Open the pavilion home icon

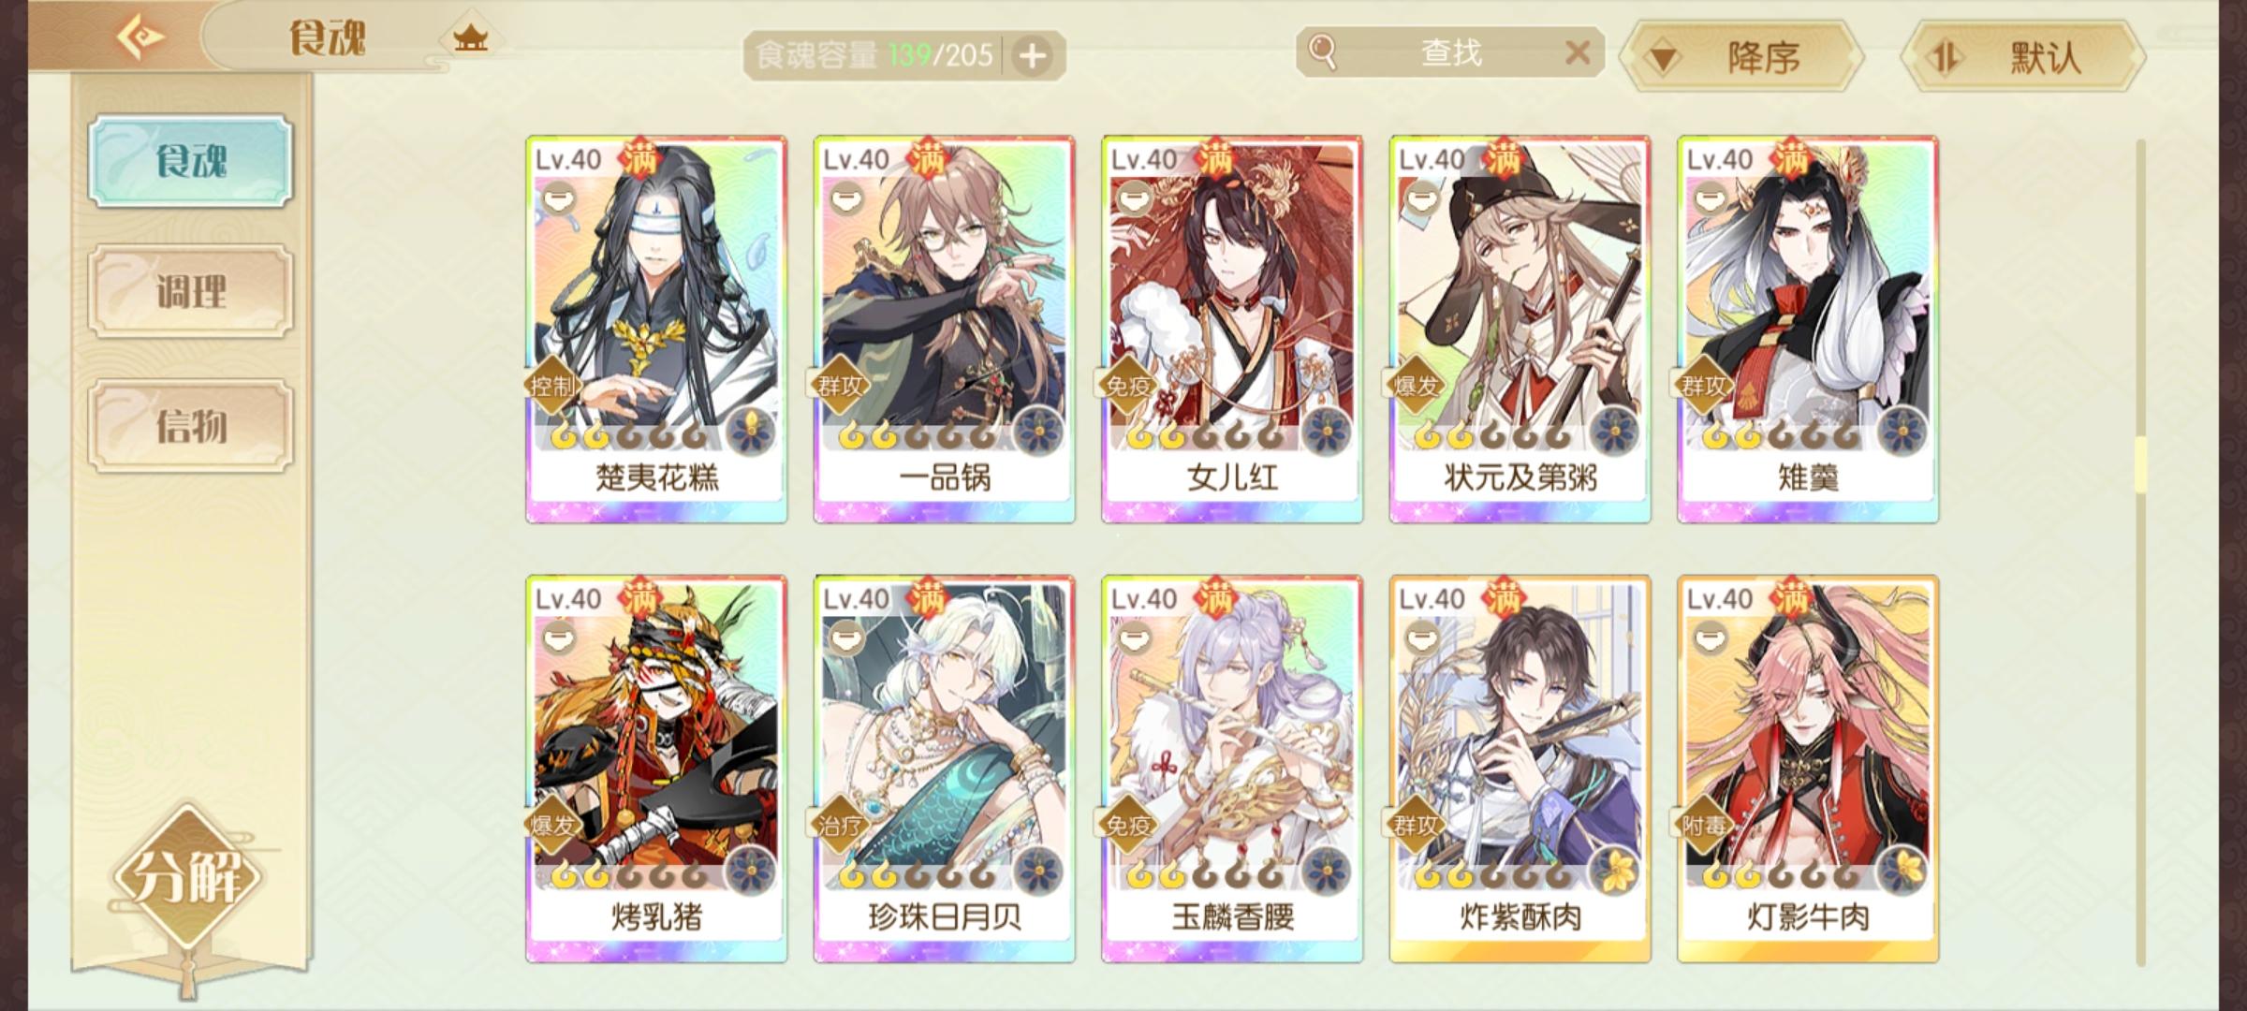pos(470,39)
